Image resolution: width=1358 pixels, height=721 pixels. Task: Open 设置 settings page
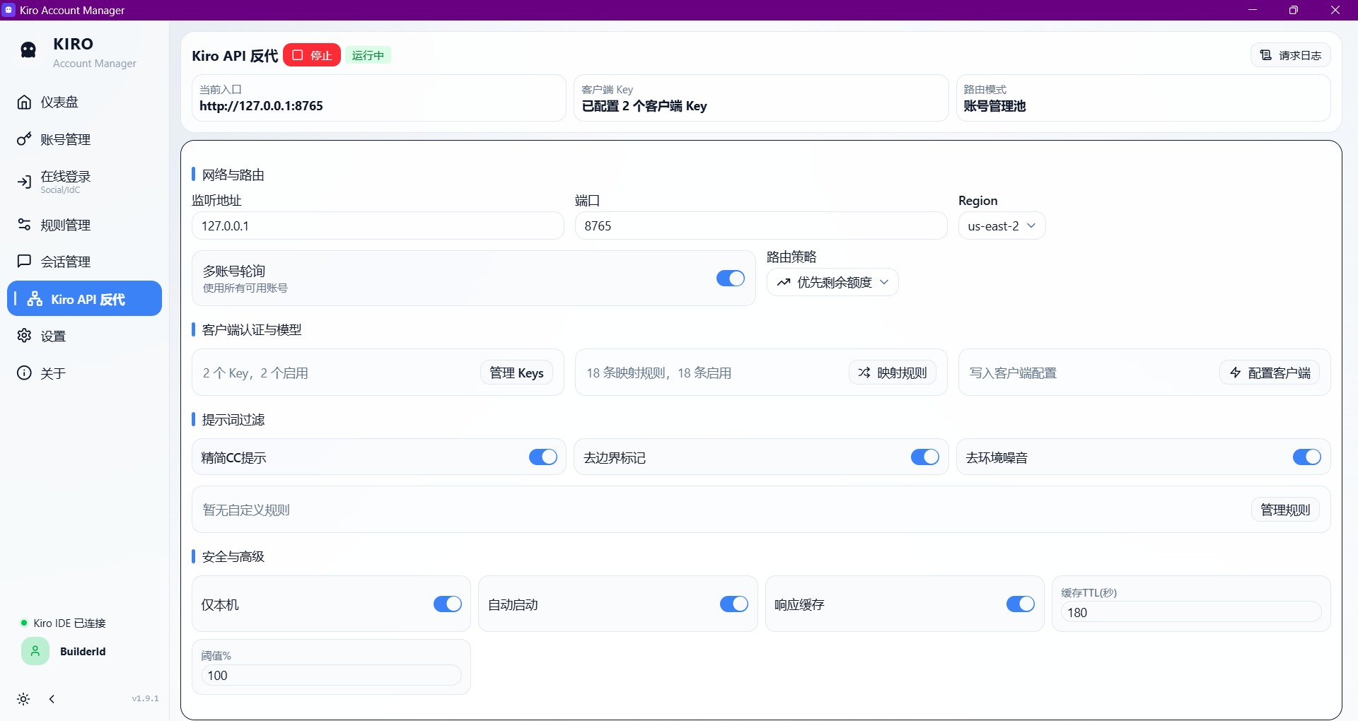click(84, 336)
